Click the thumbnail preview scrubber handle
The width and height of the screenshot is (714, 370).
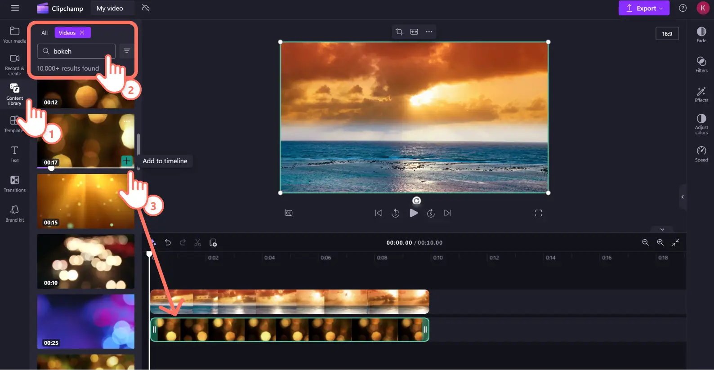pos(51,168)
